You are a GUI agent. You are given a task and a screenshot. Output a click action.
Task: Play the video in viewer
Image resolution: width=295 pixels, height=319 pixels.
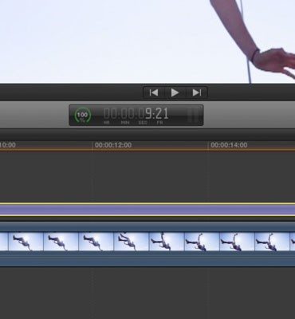175,93
